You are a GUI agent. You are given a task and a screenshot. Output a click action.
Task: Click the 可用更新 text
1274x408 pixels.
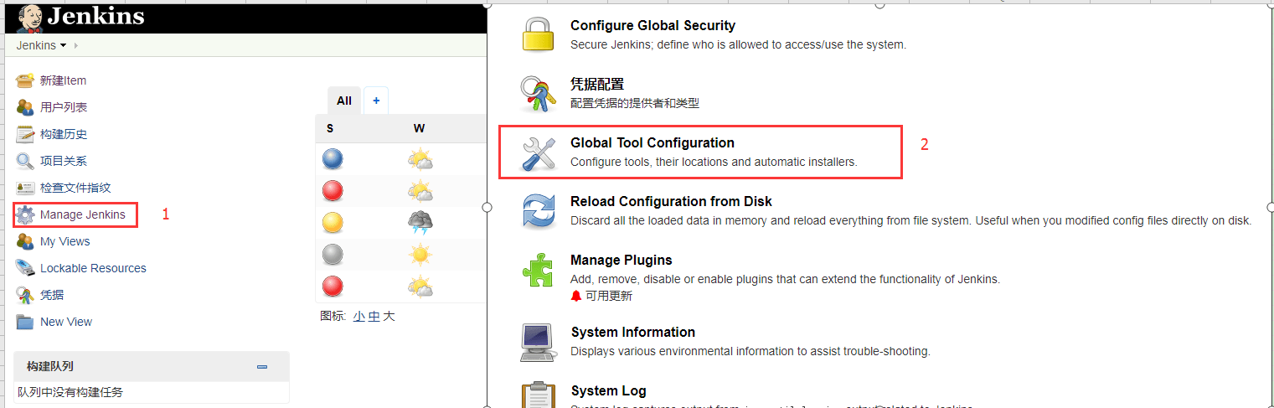(609, 296)
